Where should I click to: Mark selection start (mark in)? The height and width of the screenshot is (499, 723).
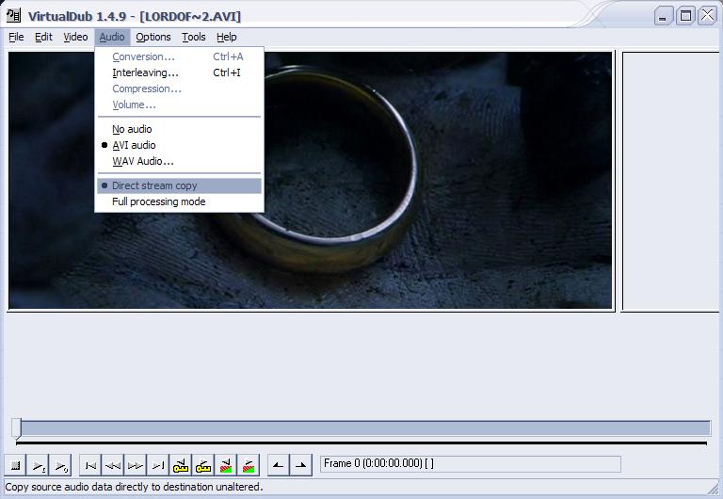(279, 465)
